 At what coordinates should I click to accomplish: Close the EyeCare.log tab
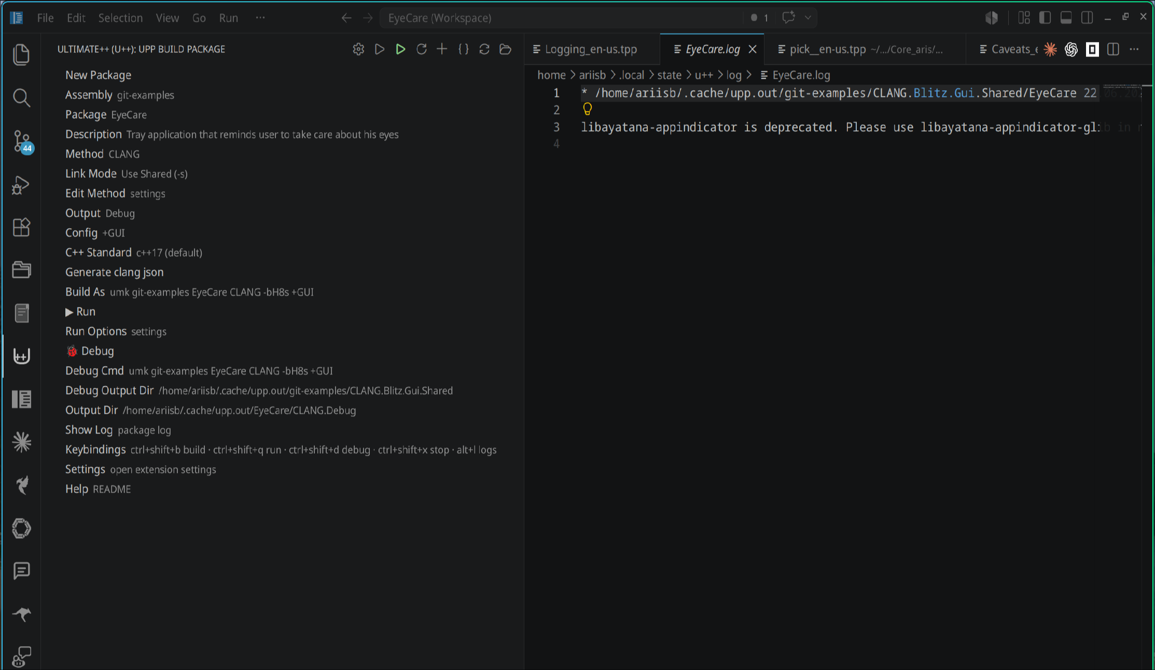(753, 49)
